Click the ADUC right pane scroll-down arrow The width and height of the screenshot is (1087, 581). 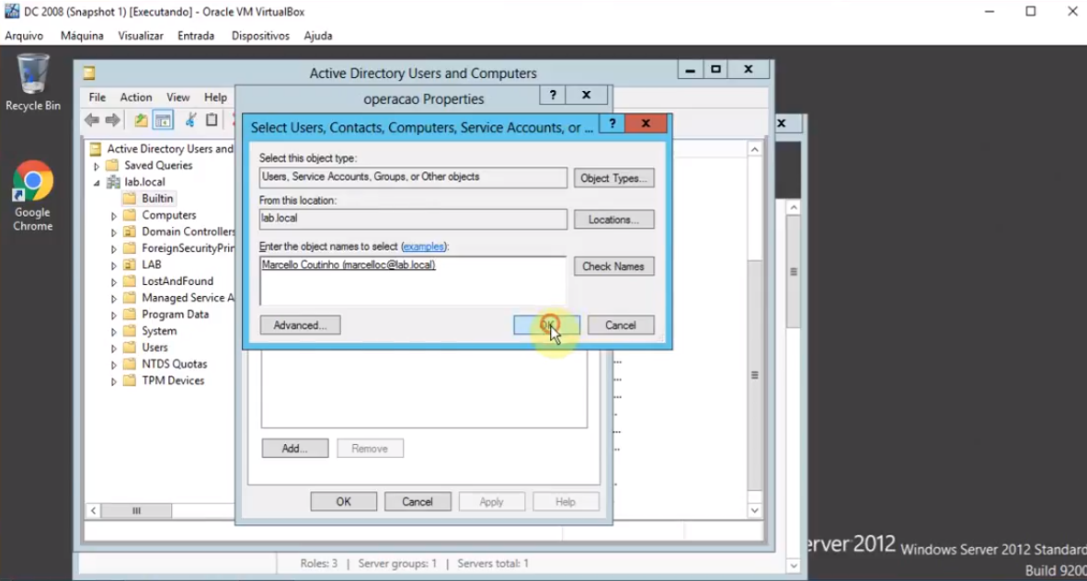756,511
